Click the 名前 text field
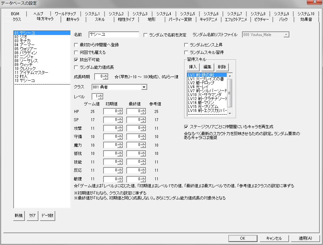The image size is (323, 245). pos(114,35)
